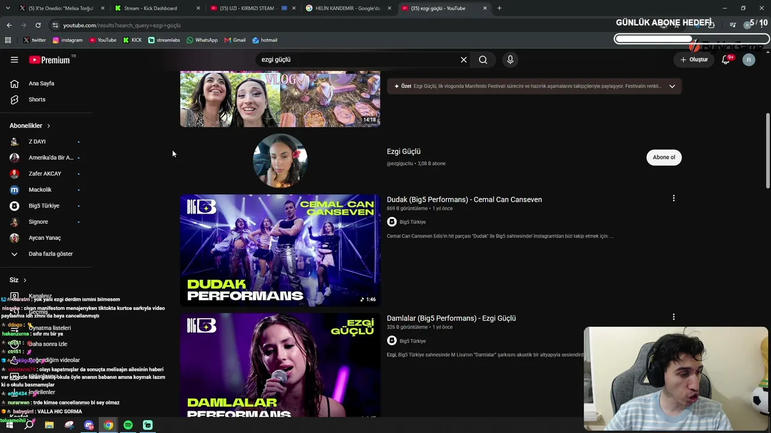
Task: Open Amerika'da Bir A... subscription
Action: pos(51,158)
